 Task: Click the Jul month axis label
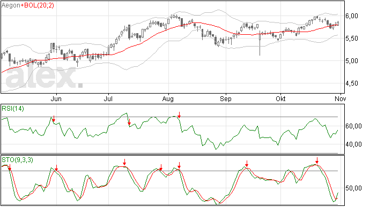pyautogui.click(x=108, y=99)
